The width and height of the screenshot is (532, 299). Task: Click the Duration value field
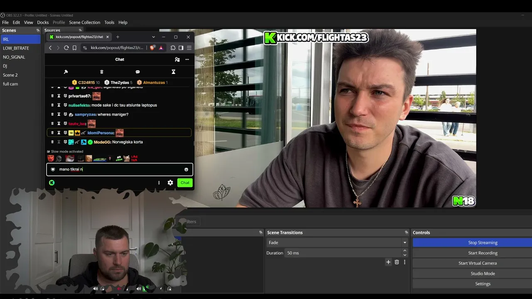(x=343, y=253)
